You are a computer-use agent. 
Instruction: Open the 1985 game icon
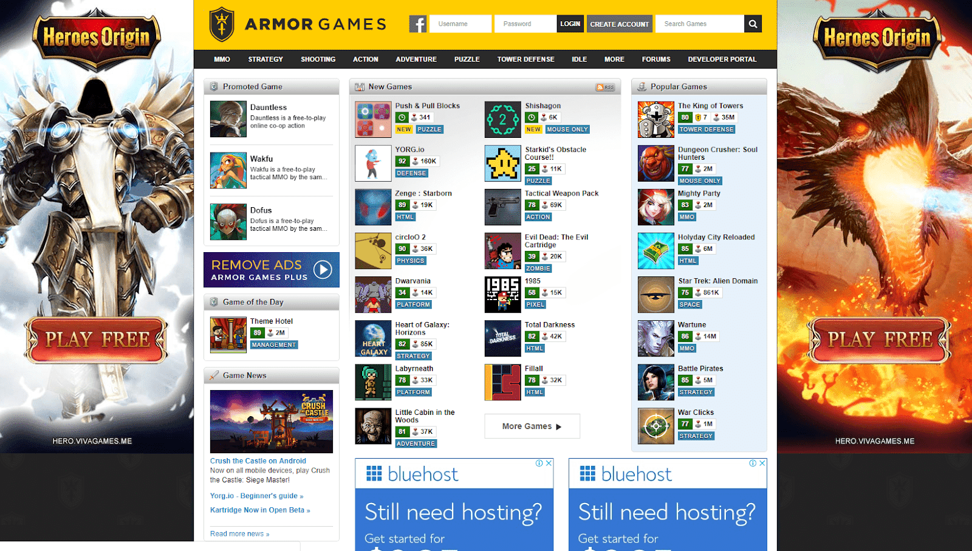[503, 295]
